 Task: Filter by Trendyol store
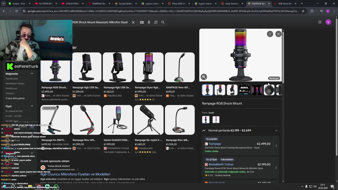tap(10, 93)
